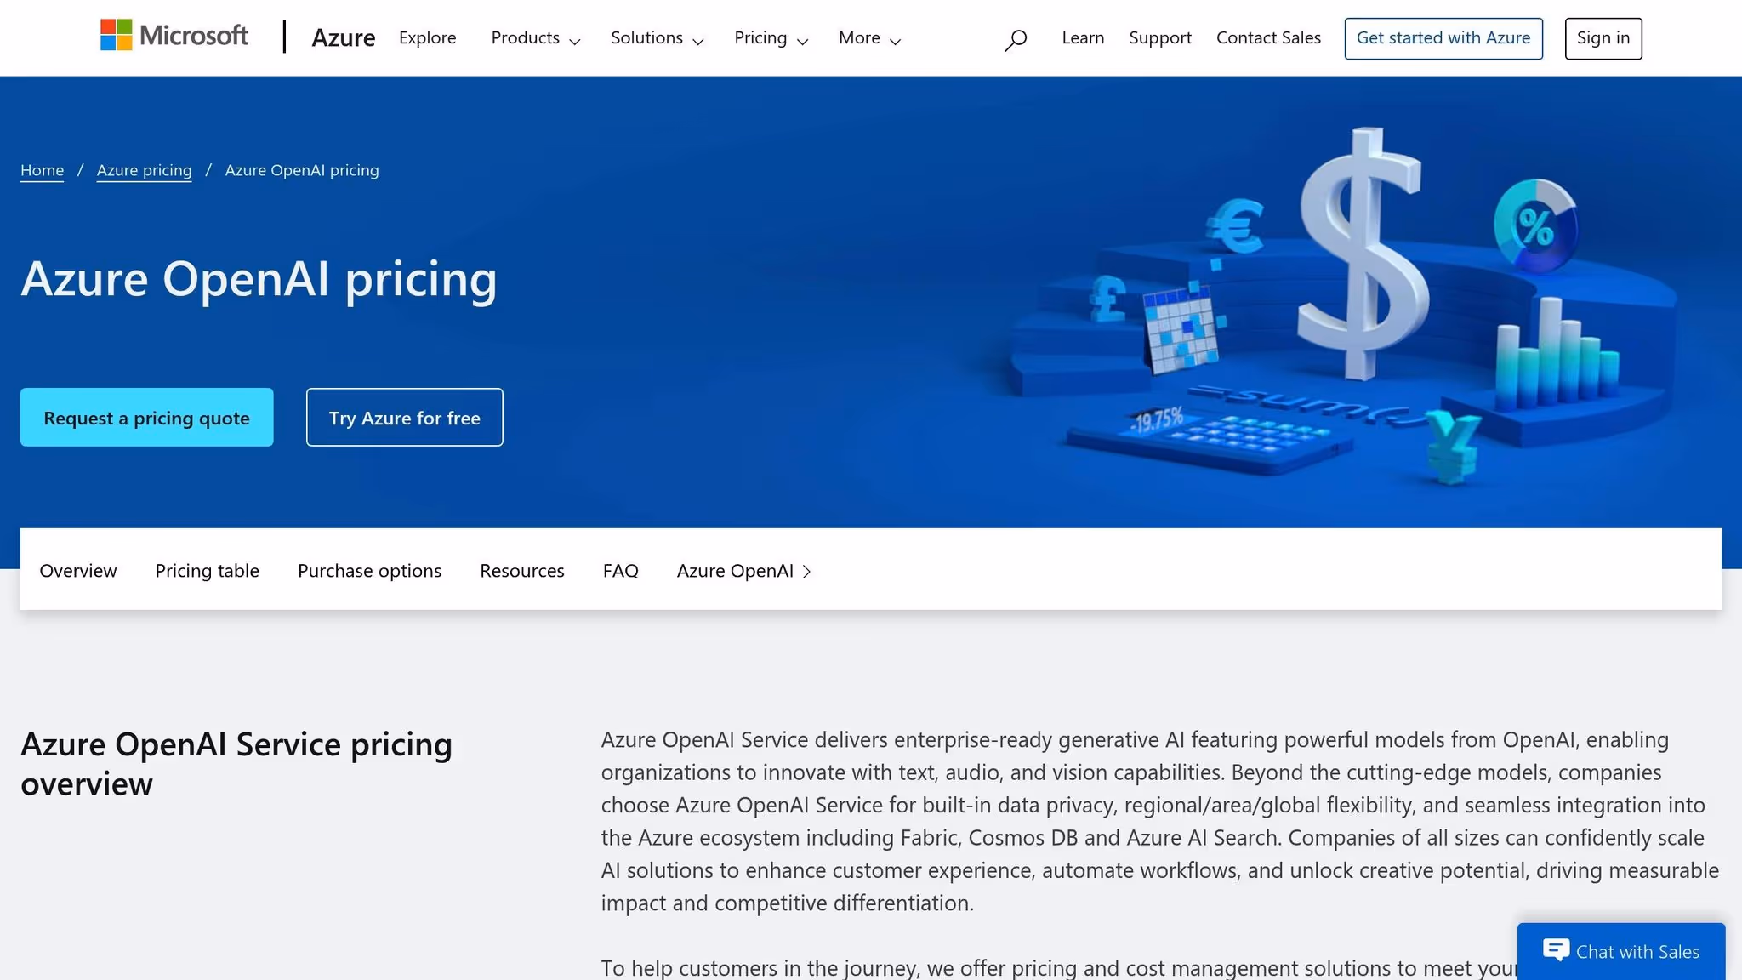Select the Azure brand link in header
This screenshot has height=980, width=1742.
point(344,37)
